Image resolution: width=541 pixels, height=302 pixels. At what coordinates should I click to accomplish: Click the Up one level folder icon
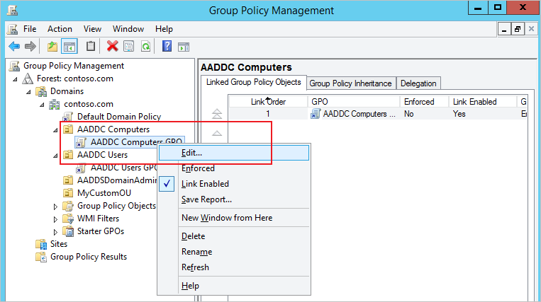coord(52,47)
